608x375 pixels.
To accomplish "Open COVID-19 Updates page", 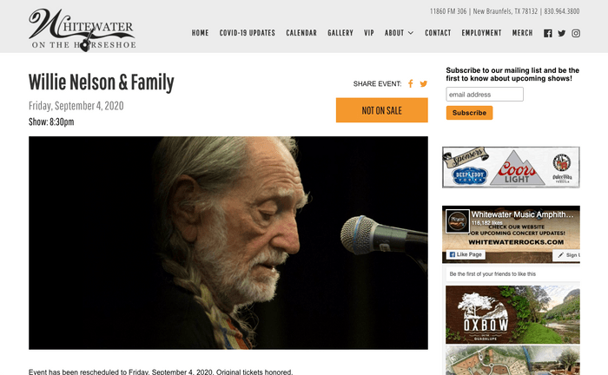I will tap(247, 33).
